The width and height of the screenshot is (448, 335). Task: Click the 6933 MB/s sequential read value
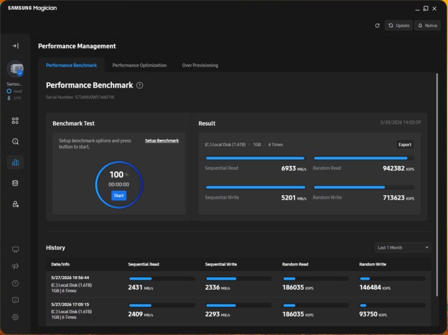click(x=294, y=168)
